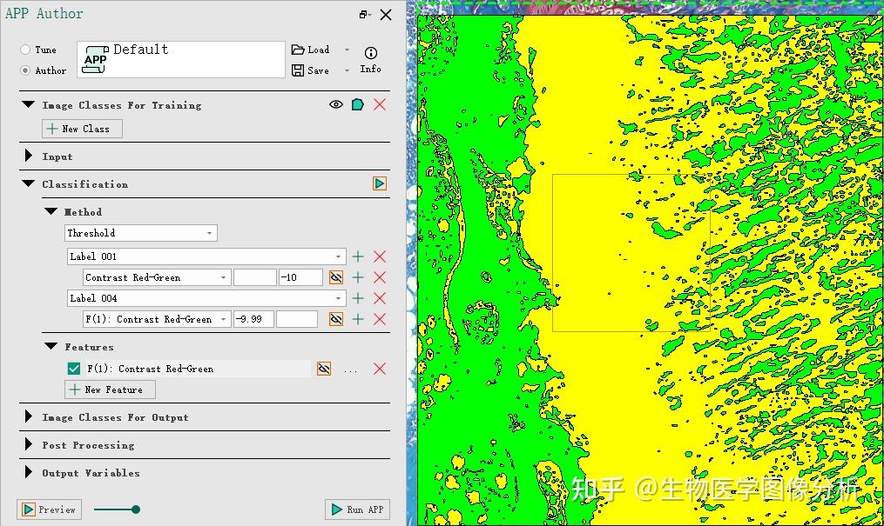This screenshot has height=526, width=884.
Task: Click the polygon display icon for training classes
Action: (355, 104)
